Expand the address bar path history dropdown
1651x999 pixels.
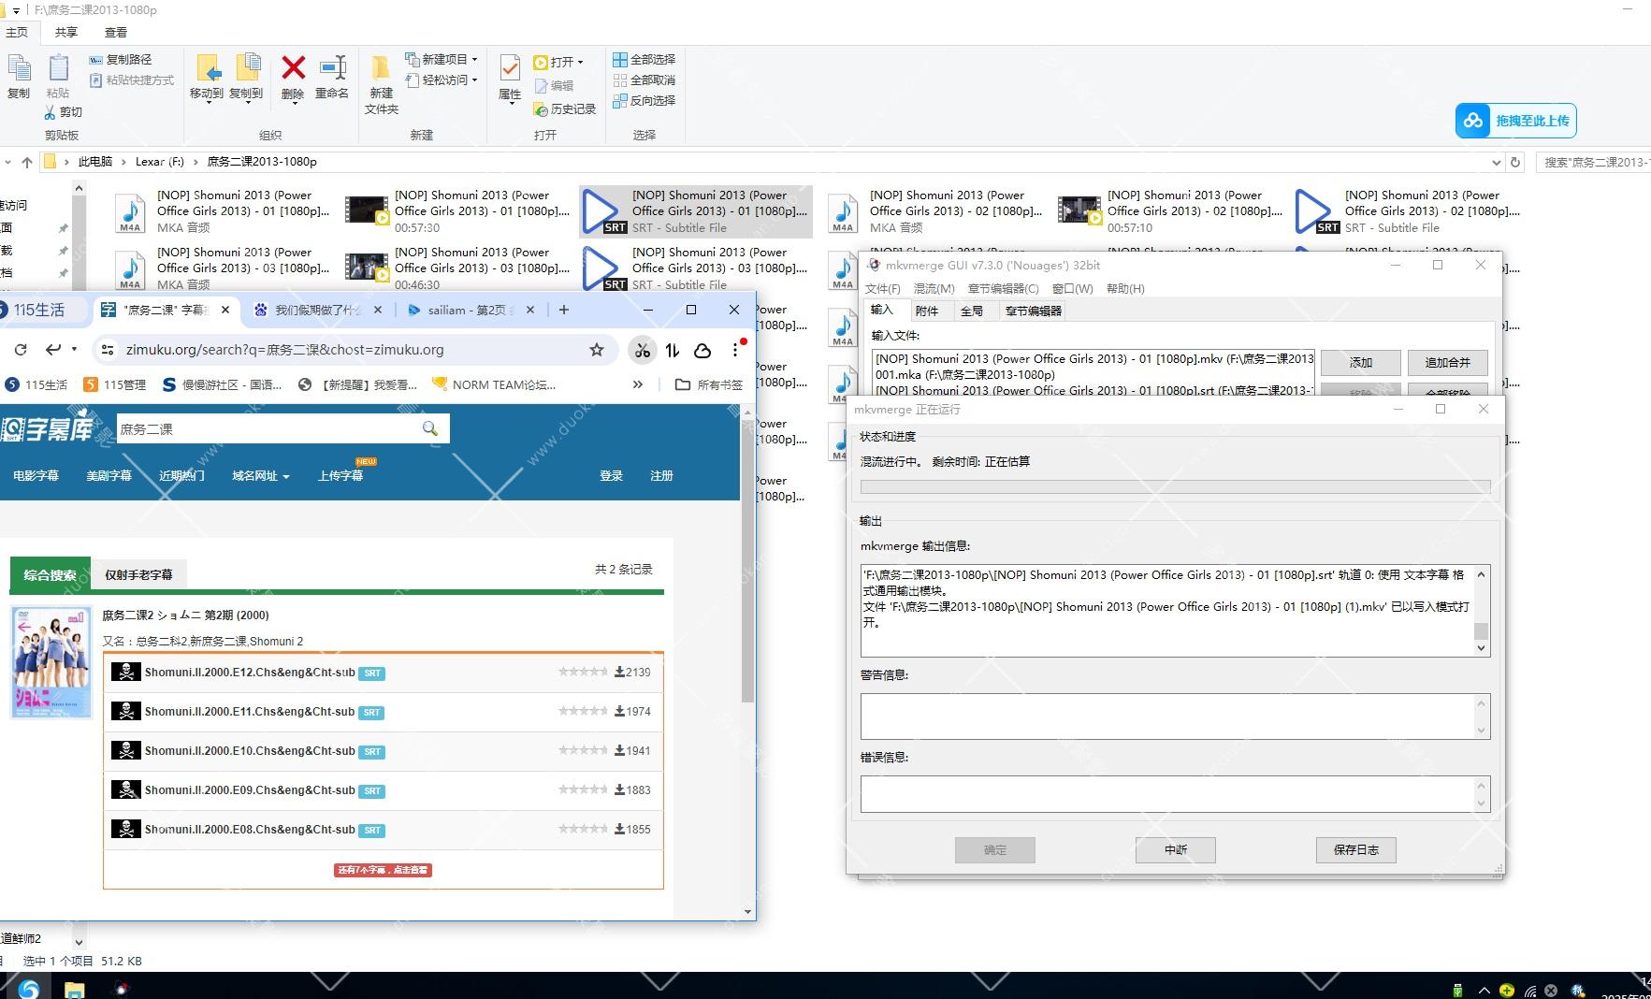(1496, 162)
